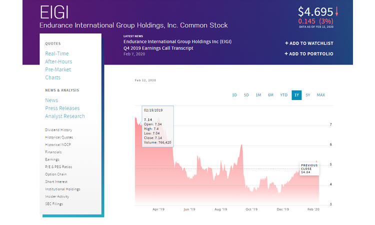View Historical Quotes
The width and height of the screenshot is (375, 225).
[x=59, y=137]
